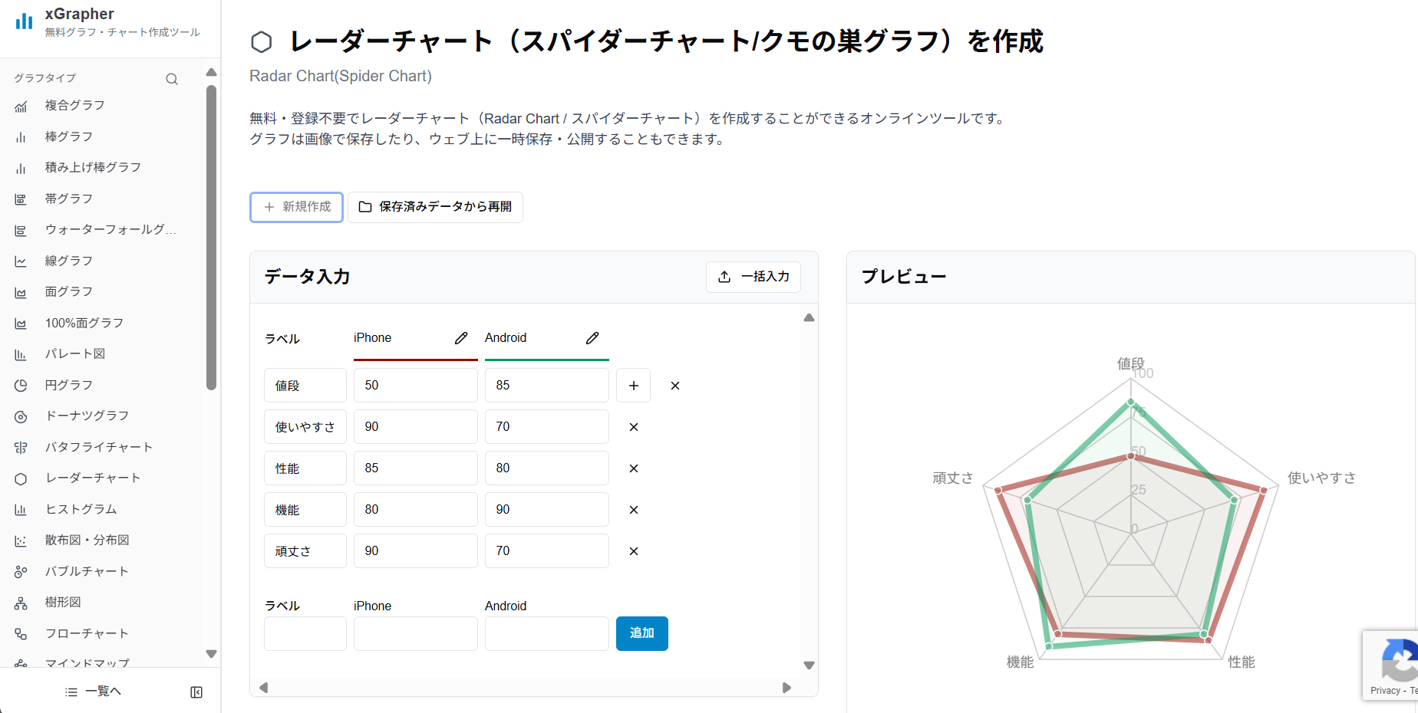The width and height of the screenshot is (1418, 713).
Task: Open the 円グラフ (pie chart) type
Action: tap(68, 385)
